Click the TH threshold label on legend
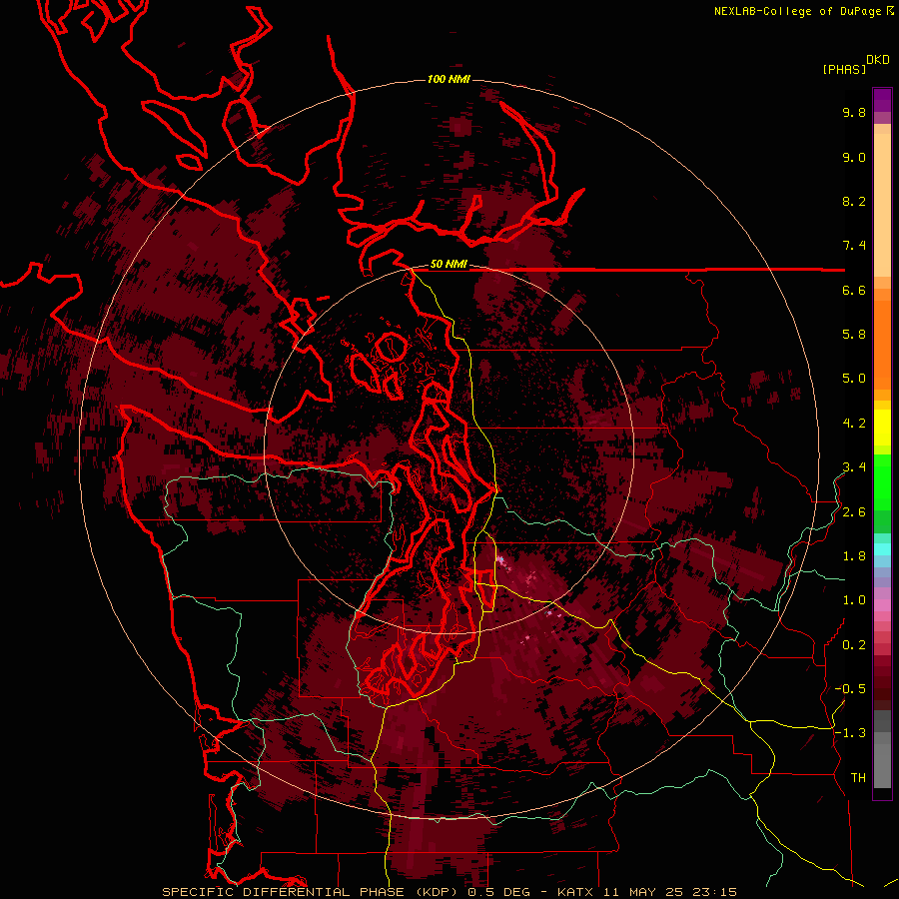This screenshot has width=899, height=899. [858, 778]
